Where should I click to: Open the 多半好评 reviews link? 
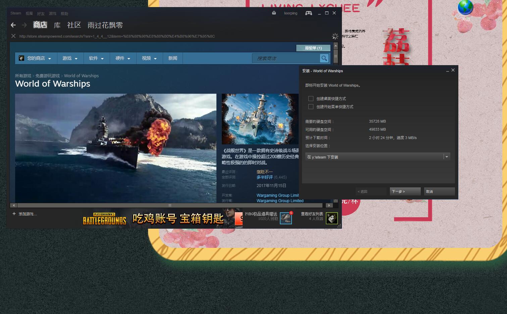(265, 177)
